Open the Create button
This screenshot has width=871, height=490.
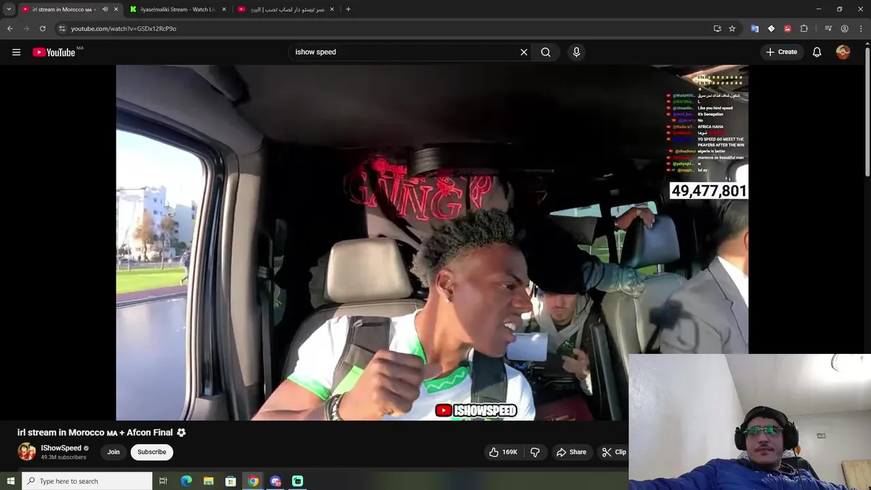781,52
